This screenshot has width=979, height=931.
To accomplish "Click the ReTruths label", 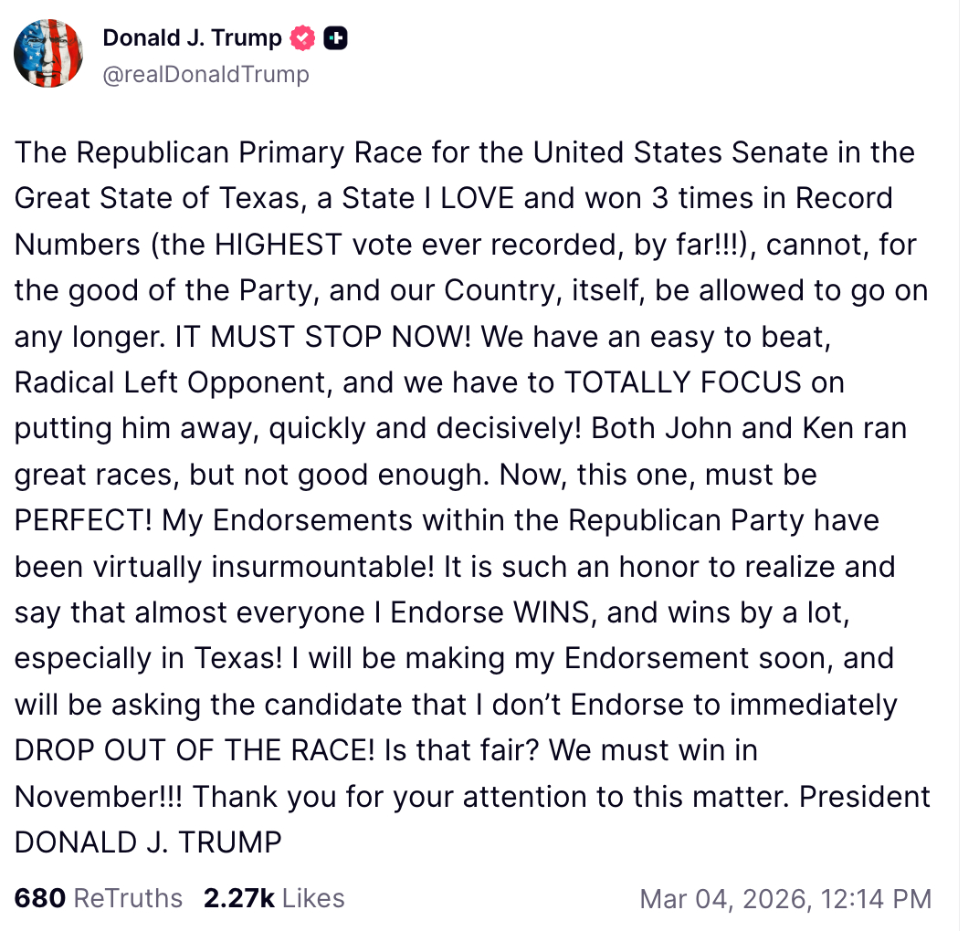I will 127,898.
